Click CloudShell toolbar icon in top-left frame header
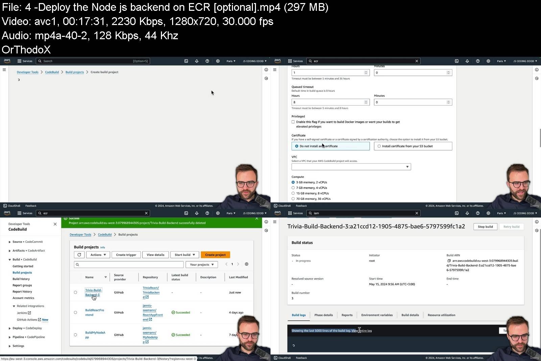Image resolution: width=541 pixels, height=361 pixels. [186, 61]
